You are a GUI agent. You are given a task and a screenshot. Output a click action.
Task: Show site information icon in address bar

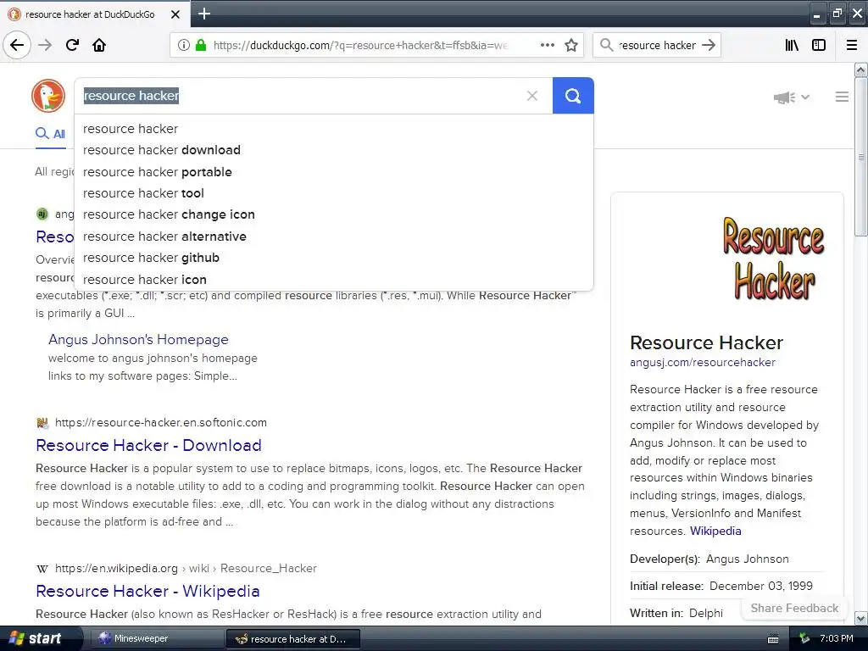tap(184, 45)
